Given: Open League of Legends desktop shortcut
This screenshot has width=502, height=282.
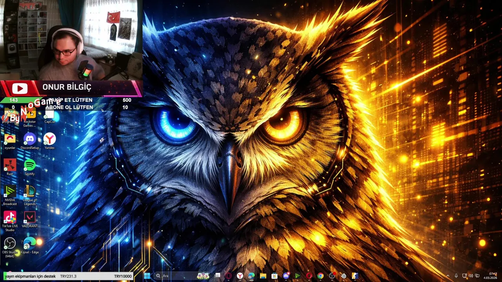Looking at the screenshot, I should (x=29, y=196).
